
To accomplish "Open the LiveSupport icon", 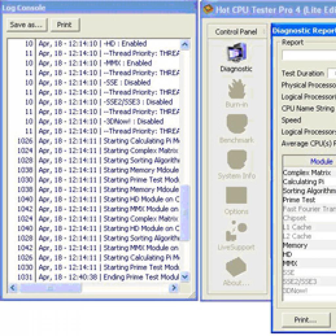I will coord(236,231).
